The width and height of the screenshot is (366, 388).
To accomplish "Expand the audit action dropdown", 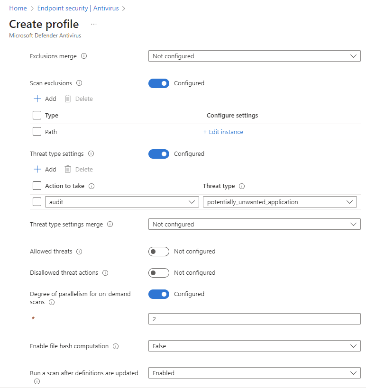I will (x=122, y=202).
